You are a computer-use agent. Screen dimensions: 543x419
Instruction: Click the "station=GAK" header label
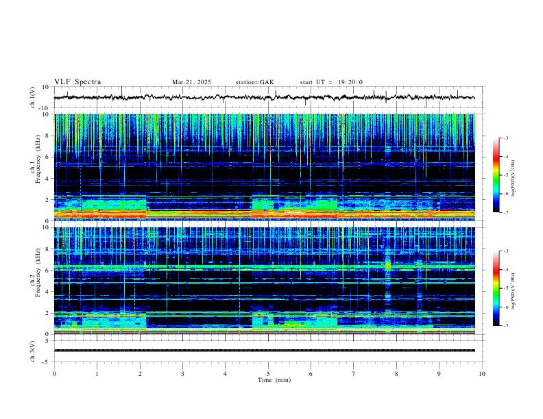coord(255,82)
